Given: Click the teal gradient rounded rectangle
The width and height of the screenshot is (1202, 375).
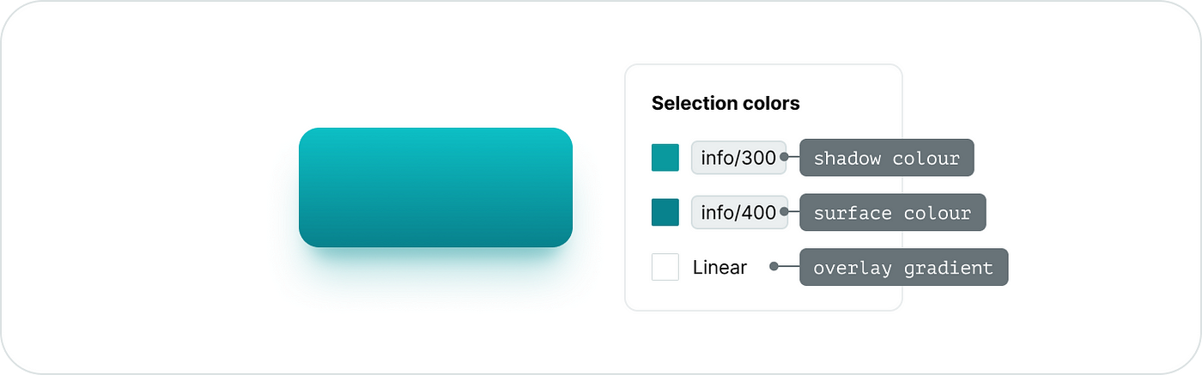Looking at the screenshot, I should pos(435,187).
